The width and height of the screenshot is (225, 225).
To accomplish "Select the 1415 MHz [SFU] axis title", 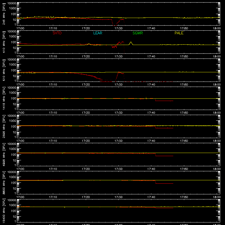I will 4,98.
